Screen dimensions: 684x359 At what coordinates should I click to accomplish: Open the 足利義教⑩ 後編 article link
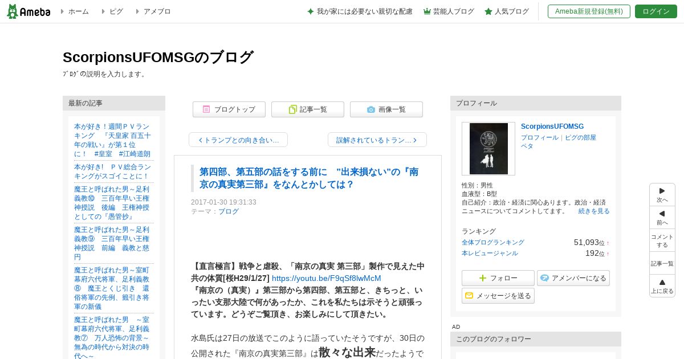click(112, 203)
